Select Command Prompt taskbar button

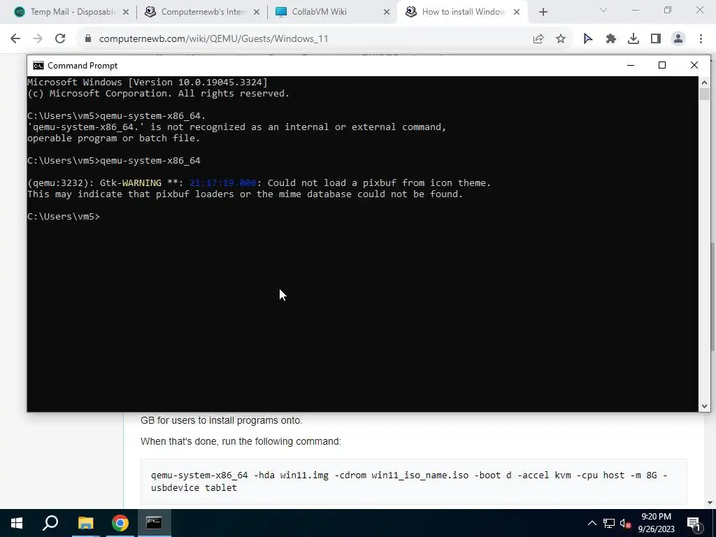click(154, 523)
